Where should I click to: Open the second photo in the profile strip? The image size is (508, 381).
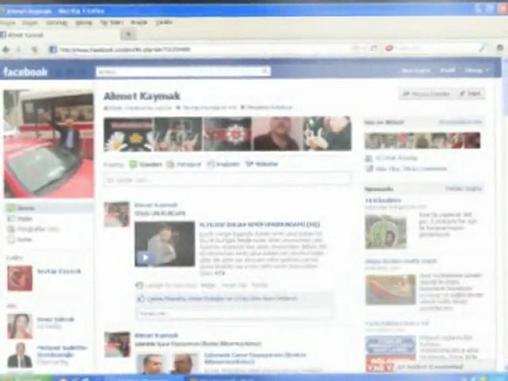178,134
